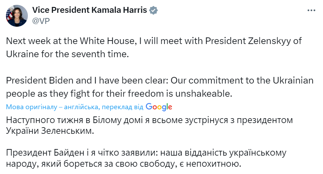Click the Vice President Kamala Harris name
Viewport: 323px width, 174px height.
point(90,11)
